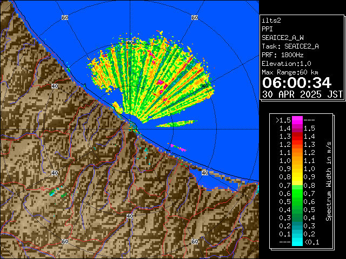346x259 pixels.
Task: Select the PPI scan type label
Action: click(x=267, y=29)
